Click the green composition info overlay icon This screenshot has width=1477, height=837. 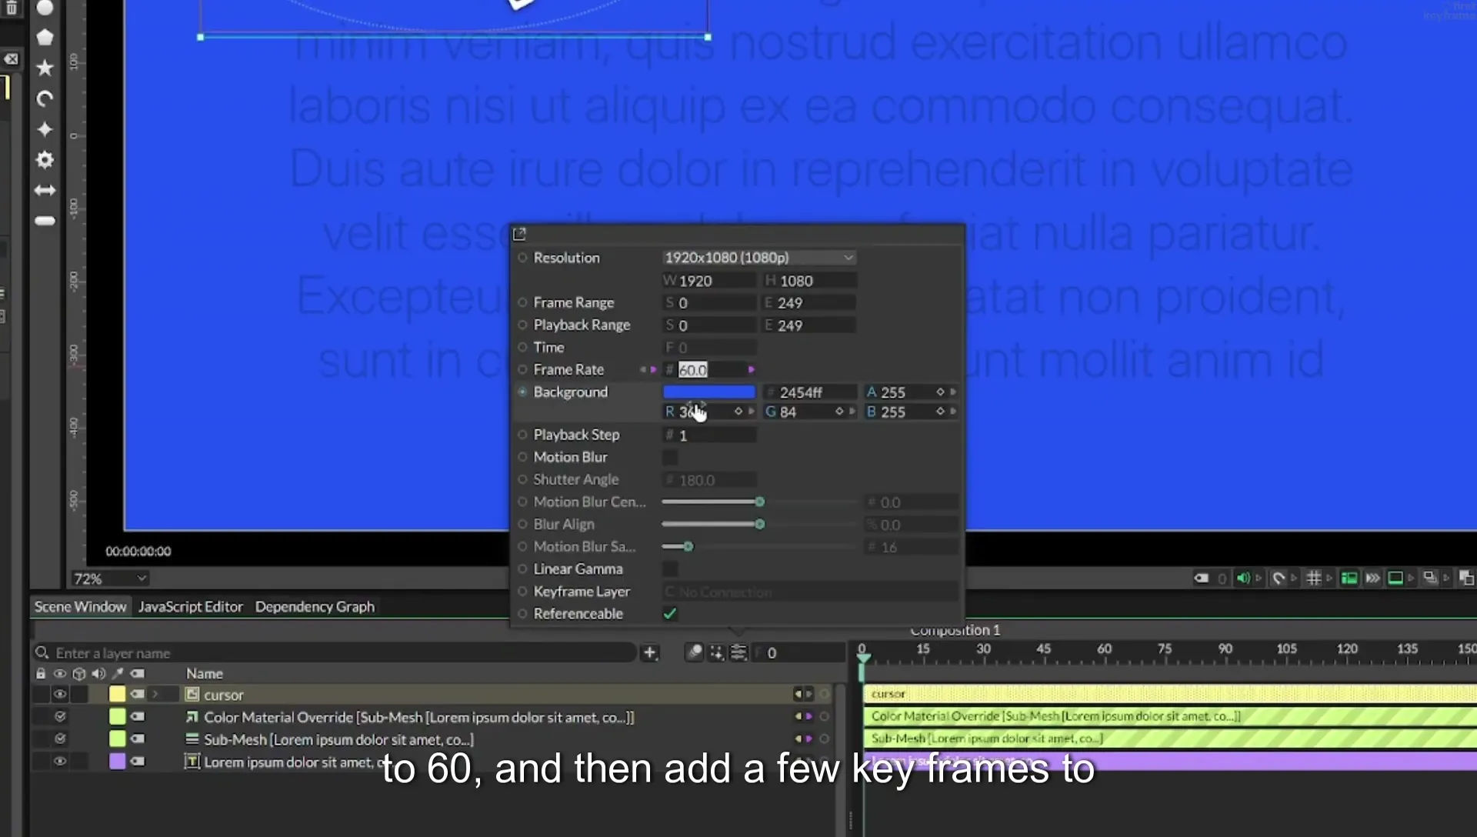point(1349,579)
